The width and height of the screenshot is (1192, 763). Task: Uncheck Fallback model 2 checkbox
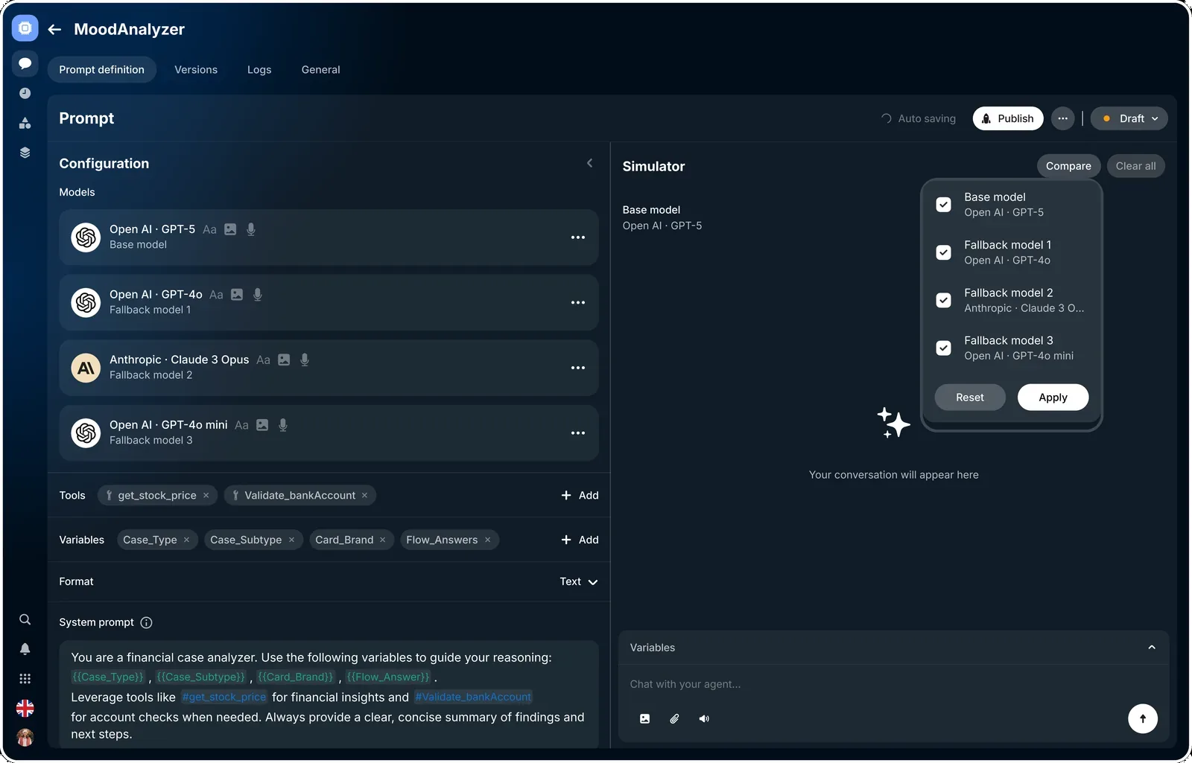tap(943, 300)
